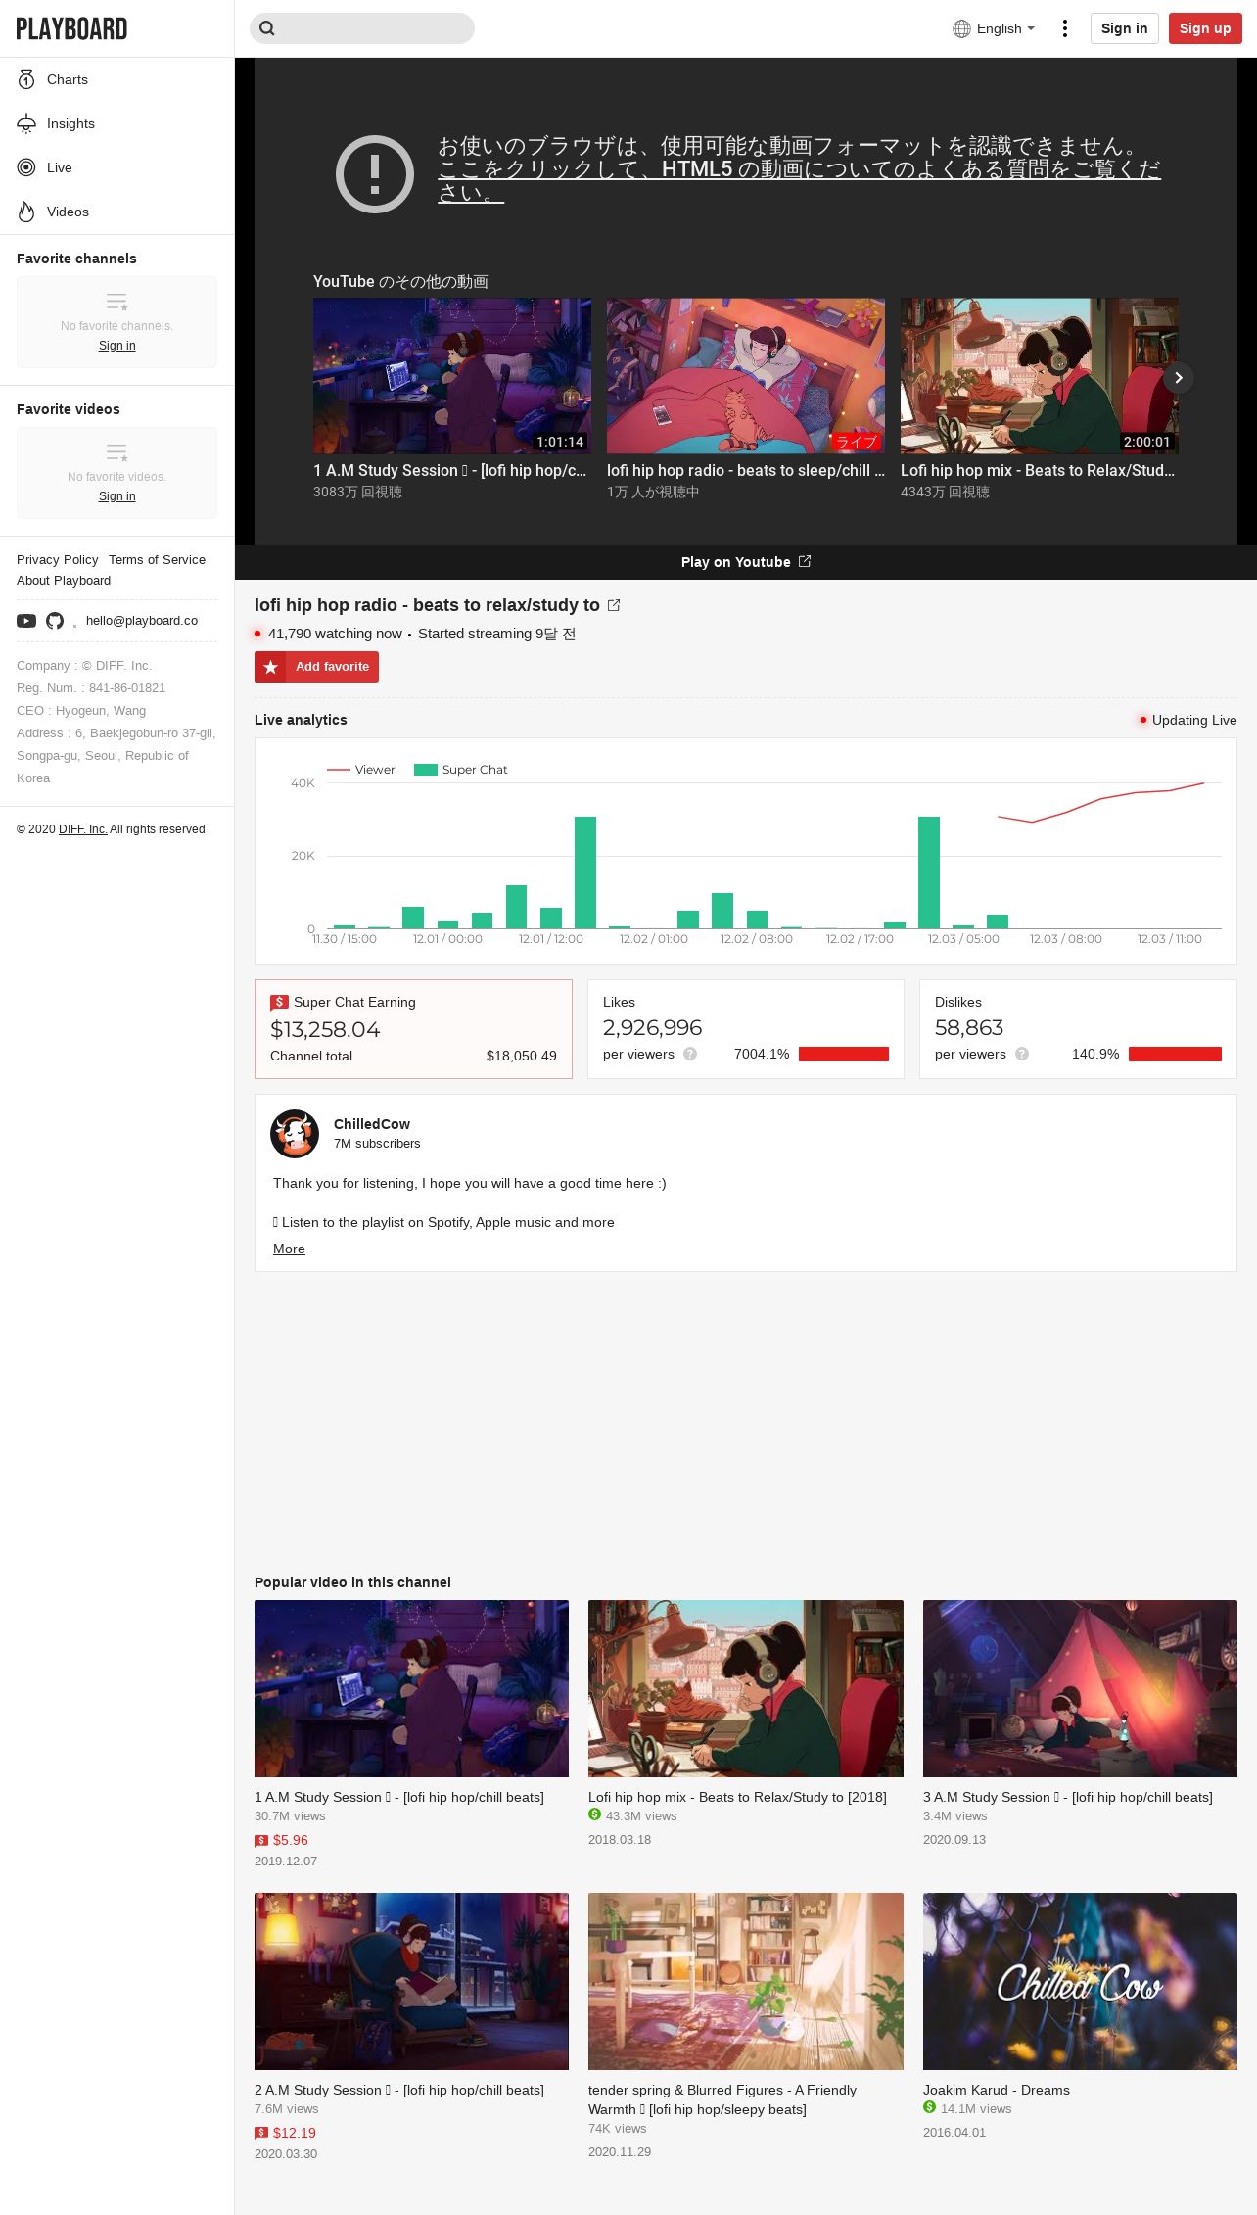The image size is (1257, 2215).
Task: Open the Videos flame icon
Action: [26, 212]
